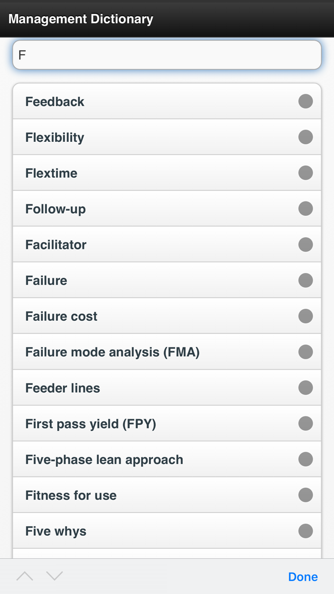334x594 pixels.
Task: Tap the gray detail icon beside Flexibility
Action: point(305,137)
